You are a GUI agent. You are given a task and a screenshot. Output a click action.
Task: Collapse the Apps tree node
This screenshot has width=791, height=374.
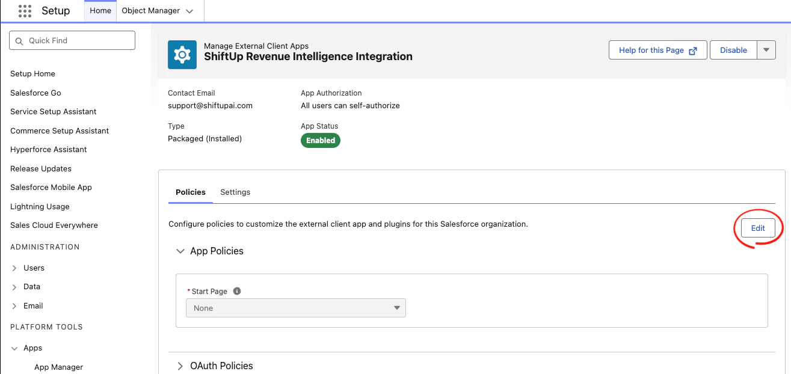pos(14,348)
